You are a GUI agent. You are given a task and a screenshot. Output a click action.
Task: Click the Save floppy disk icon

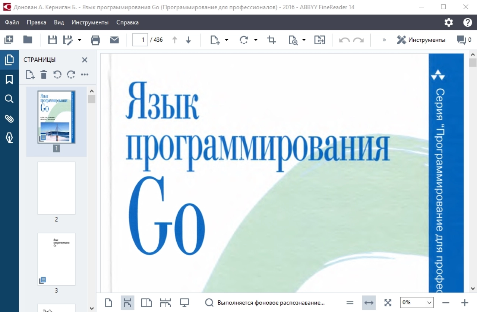[x=53, y=40]
